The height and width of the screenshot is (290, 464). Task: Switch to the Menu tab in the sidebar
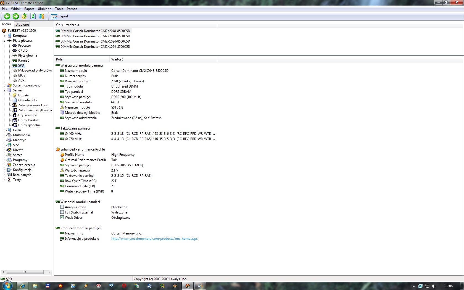(7, 24)
